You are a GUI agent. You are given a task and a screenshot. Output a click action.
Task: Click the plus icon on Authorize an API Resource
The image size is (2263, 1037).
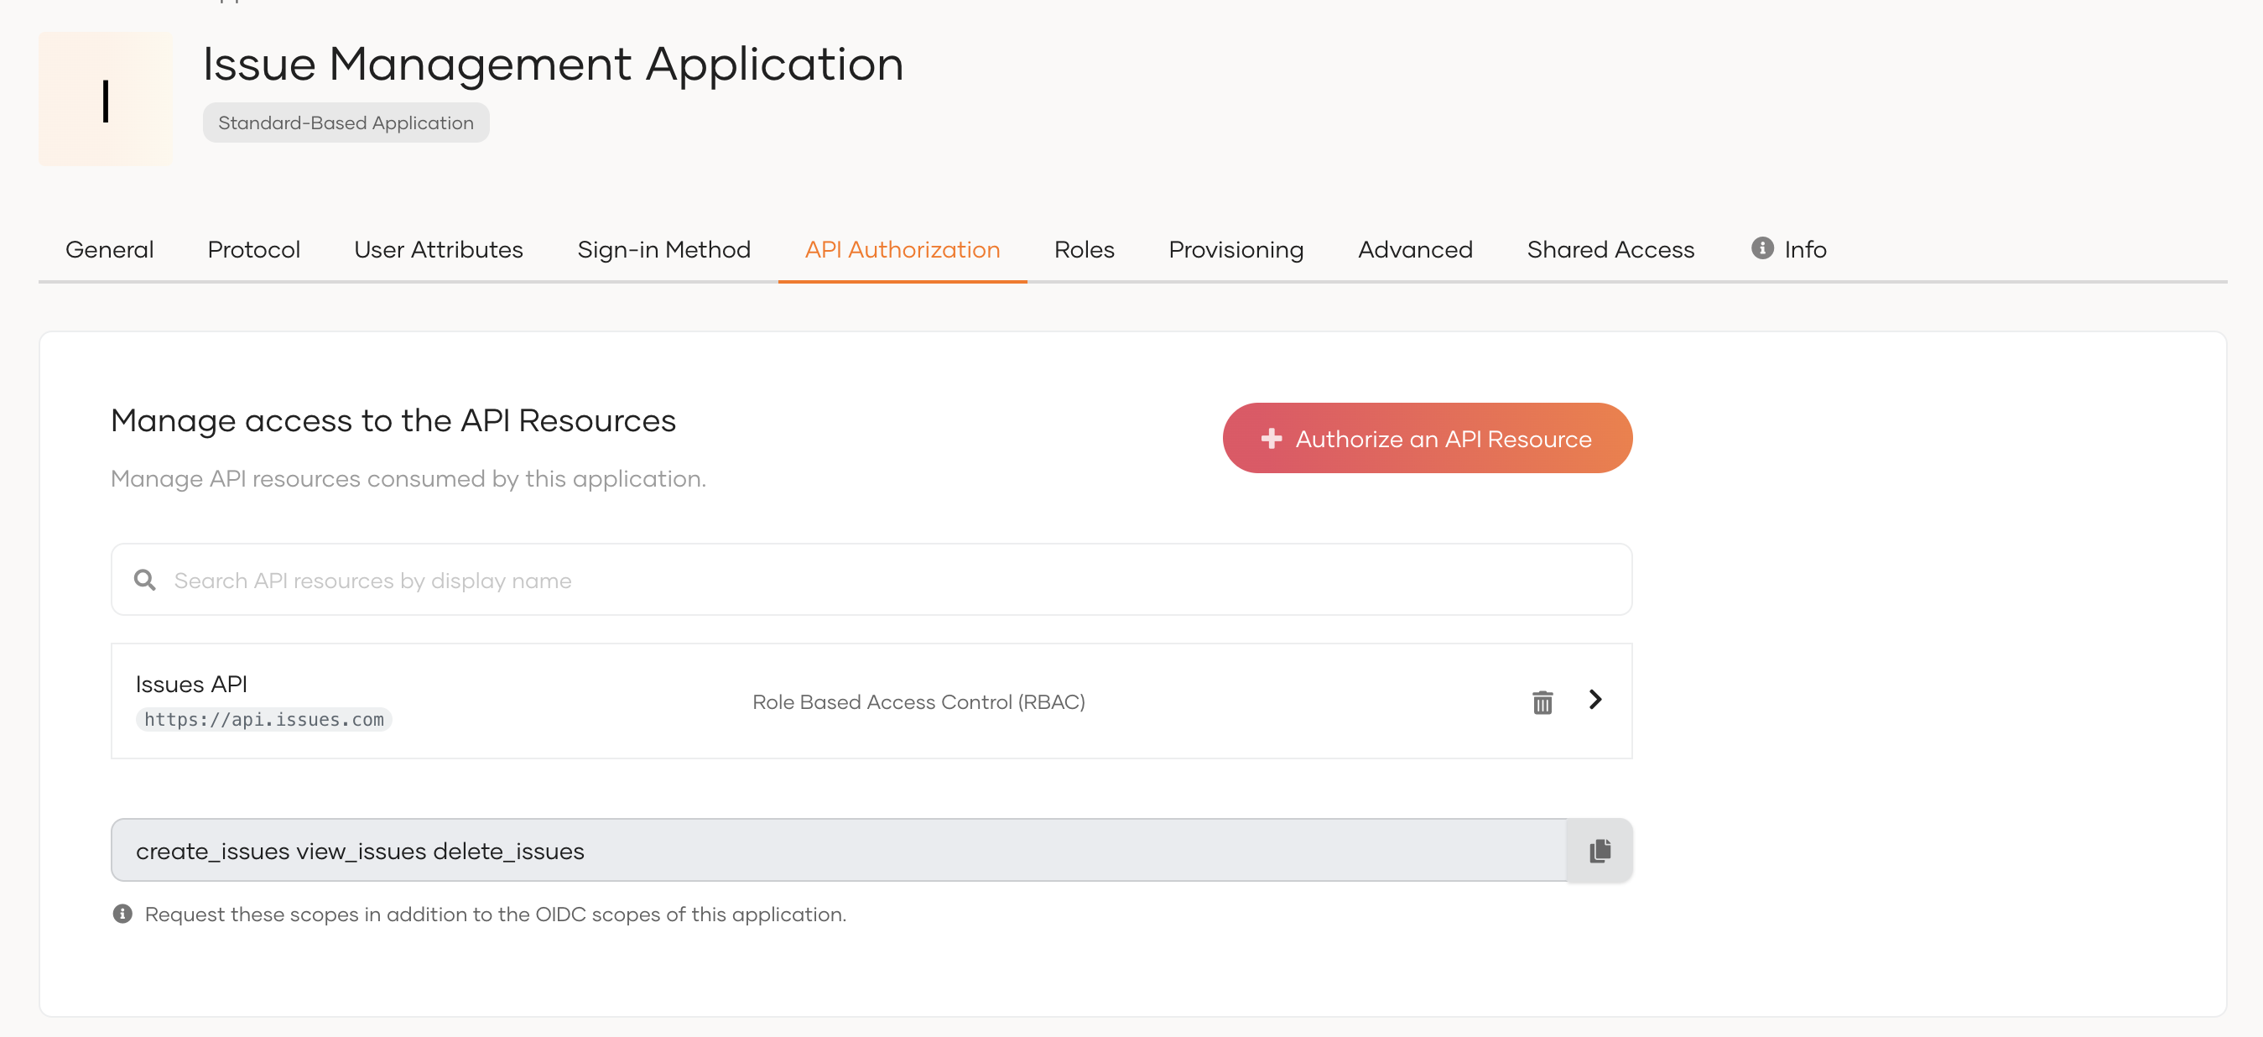pyautogui.click(x=1272, y=438)
